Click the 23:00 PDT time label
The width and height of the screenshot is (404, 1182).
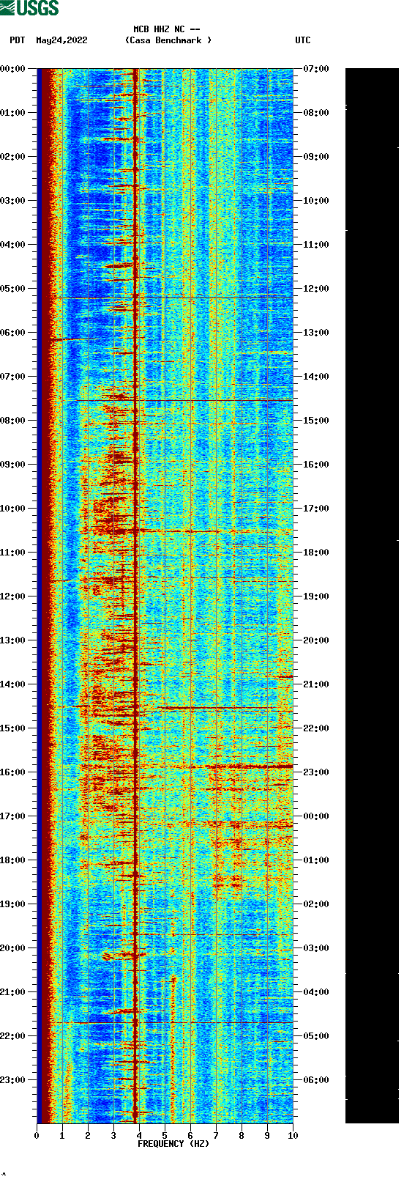pos(12,1080)
